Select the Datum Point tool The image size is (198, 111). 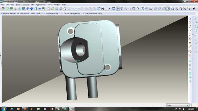coord(190,34)
